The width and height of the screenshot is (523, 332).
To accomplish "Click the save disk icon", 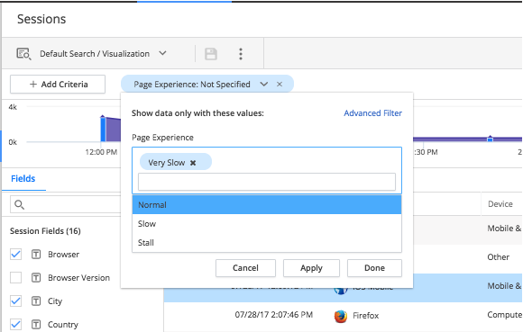I will [x=211, y=54].
